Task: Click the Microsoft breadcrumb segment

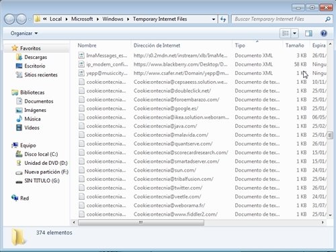Action: [82, 19]
